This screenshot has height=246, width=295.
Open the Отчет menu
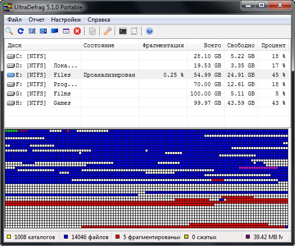[36, 20]
